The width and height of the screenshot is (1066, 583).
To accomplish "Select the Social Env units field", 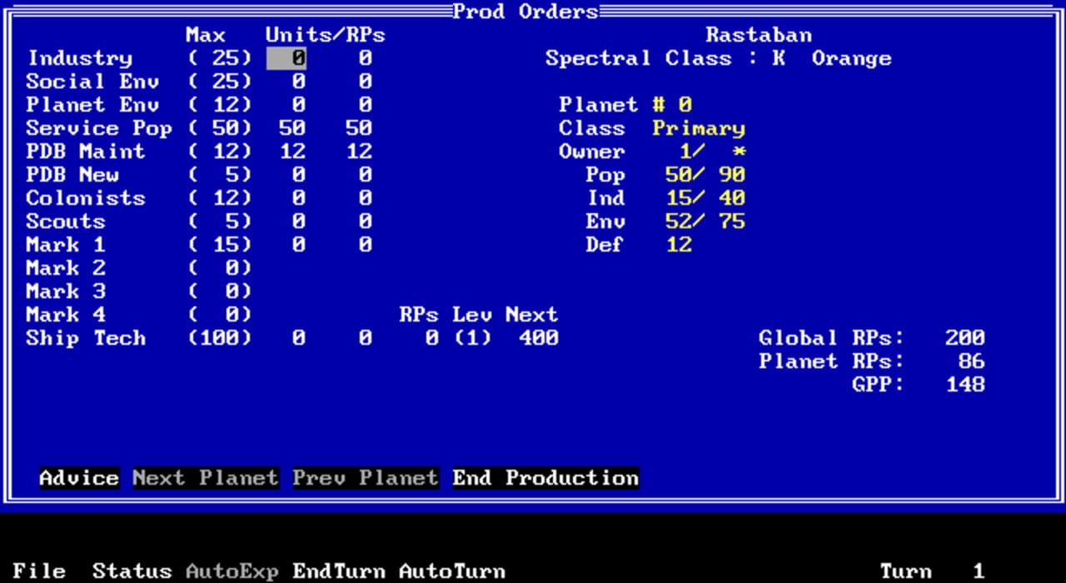I will click(x=295, y=81).
